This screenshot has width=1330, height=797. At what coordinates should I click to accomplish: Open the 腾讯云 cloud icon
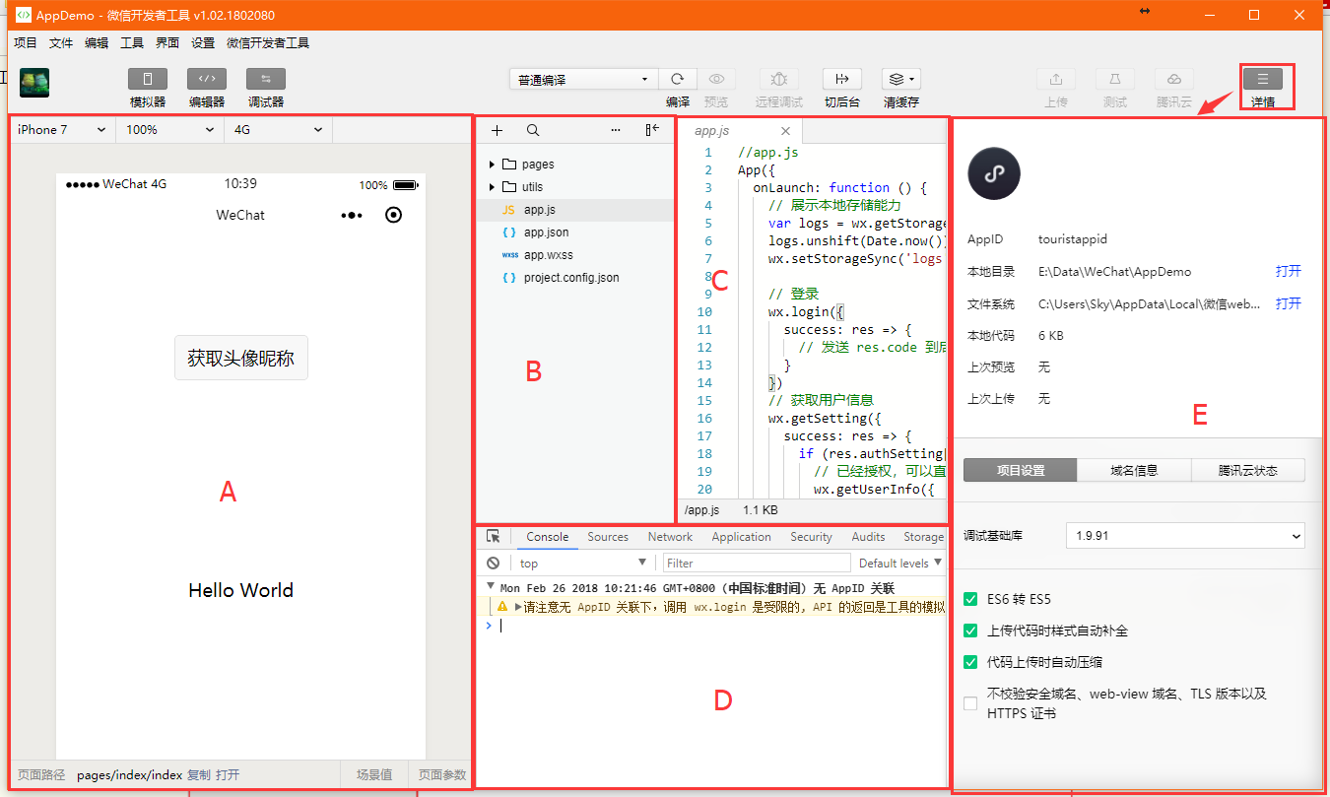[x=1174, y=79]
